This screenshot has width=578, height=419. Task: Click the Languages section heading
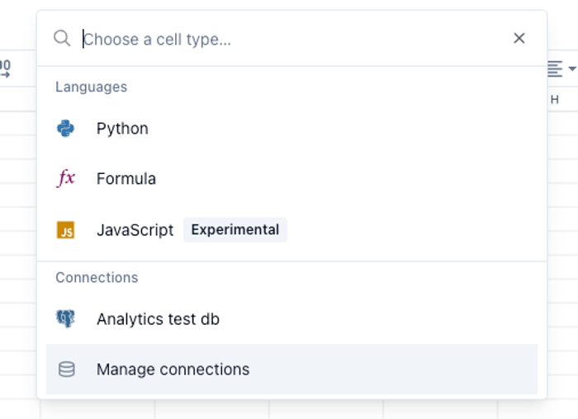[x=91, y=87]
